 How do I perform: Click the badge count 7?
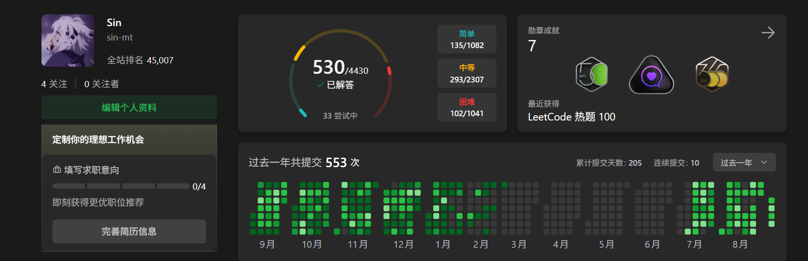coord(532,46)
